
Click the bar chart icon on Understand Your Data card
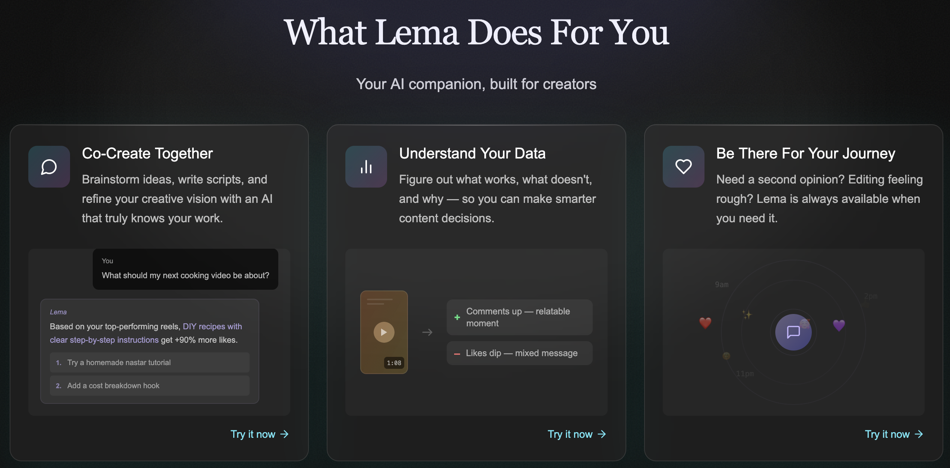pyautogui.click(x=366, y=166)
